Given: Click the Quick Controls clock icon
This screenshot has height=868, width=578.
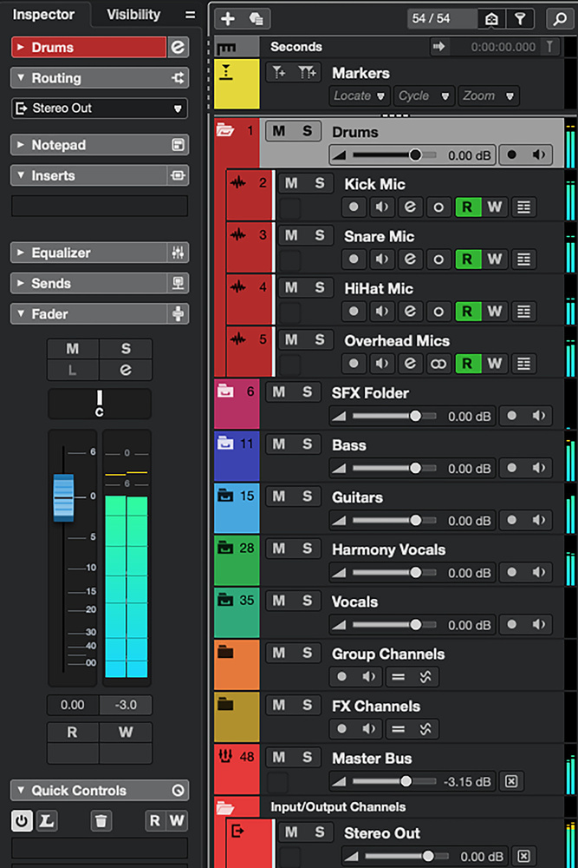Looking at the screenshot, I should coord(178,790).
